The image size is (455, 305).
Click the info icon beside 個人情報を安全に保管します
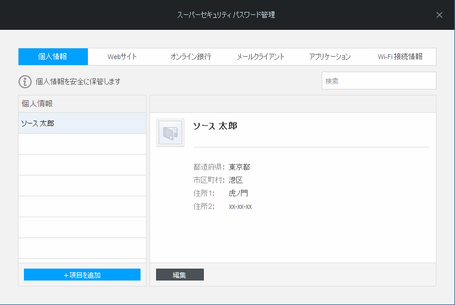click(x=25, y=82)
